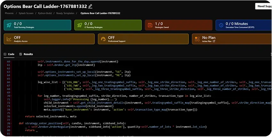Go to Phoenix in the breadcrumb
The width and height of the screenshot is (272, 137).
pos(9,13)
